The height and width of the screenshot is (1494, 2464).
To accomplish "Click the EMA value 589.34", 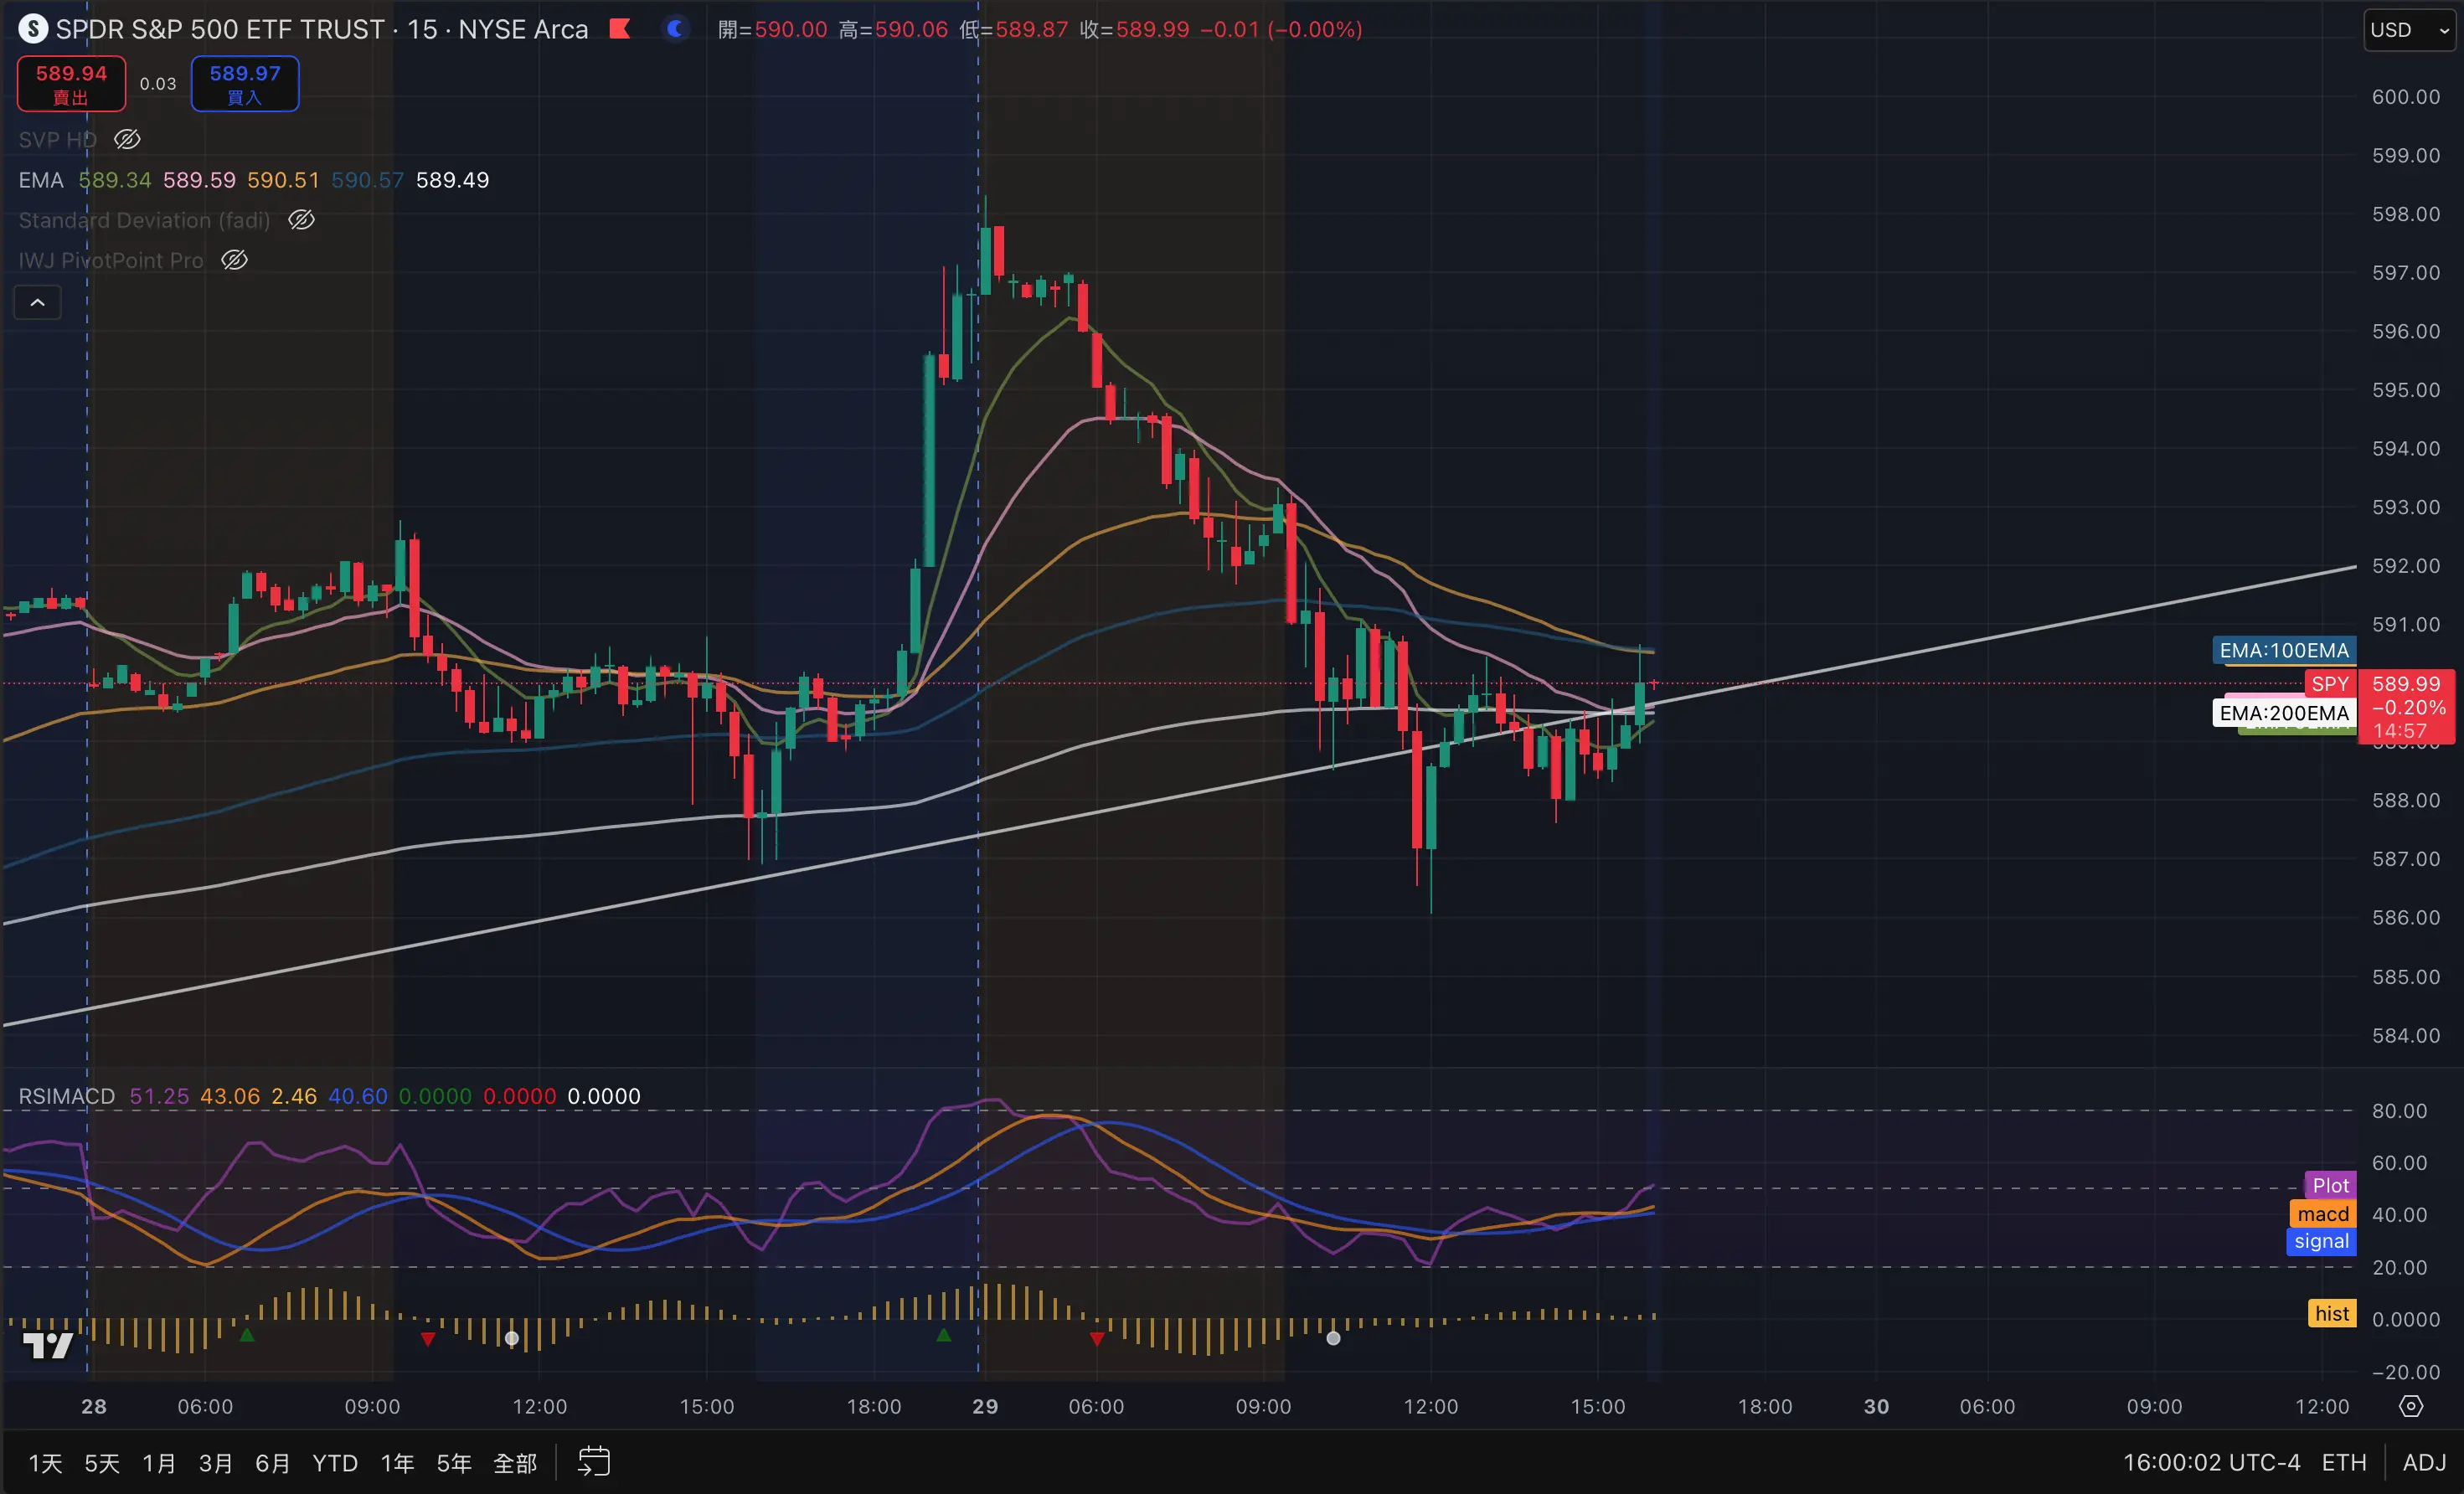I will click(115, 180).
